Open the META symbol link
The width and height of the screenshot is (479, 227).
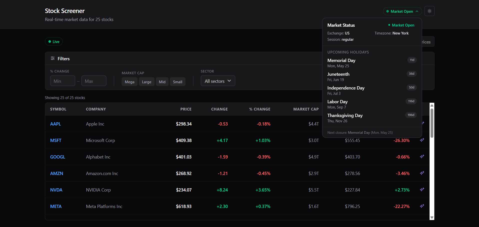56,206
